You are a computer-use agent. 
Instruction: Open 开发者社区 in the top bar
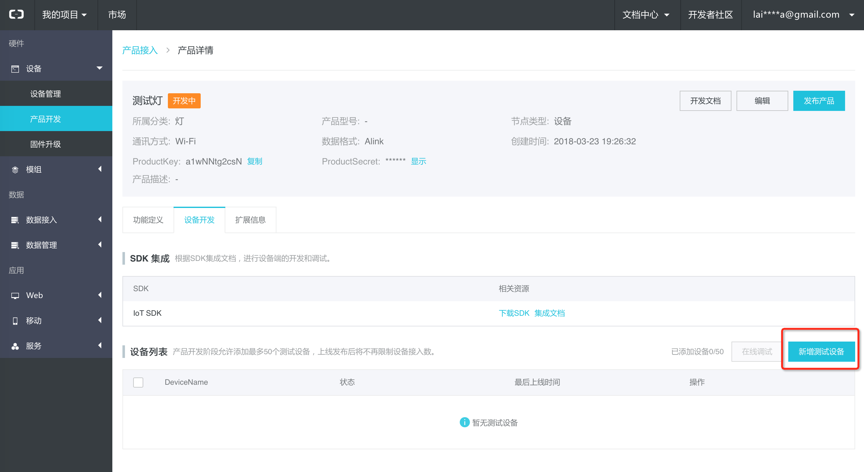pos(711,15)
